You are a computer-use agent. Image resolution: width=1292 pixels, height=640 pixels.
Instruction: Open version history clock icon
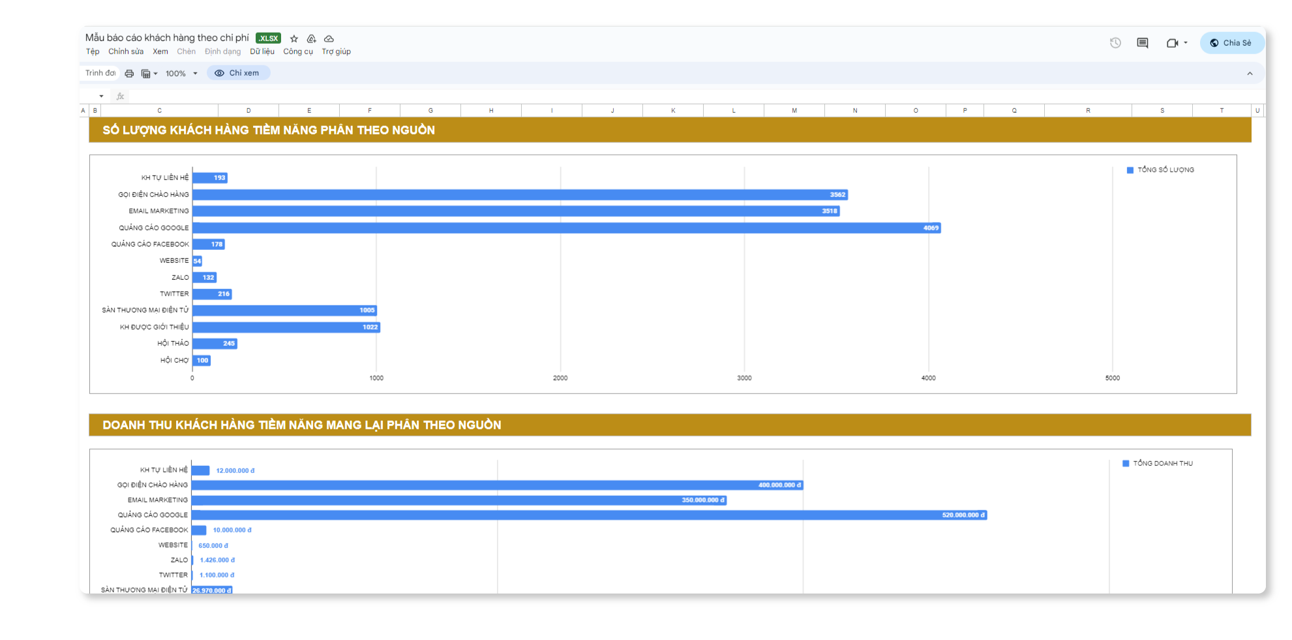[1115, 43]
